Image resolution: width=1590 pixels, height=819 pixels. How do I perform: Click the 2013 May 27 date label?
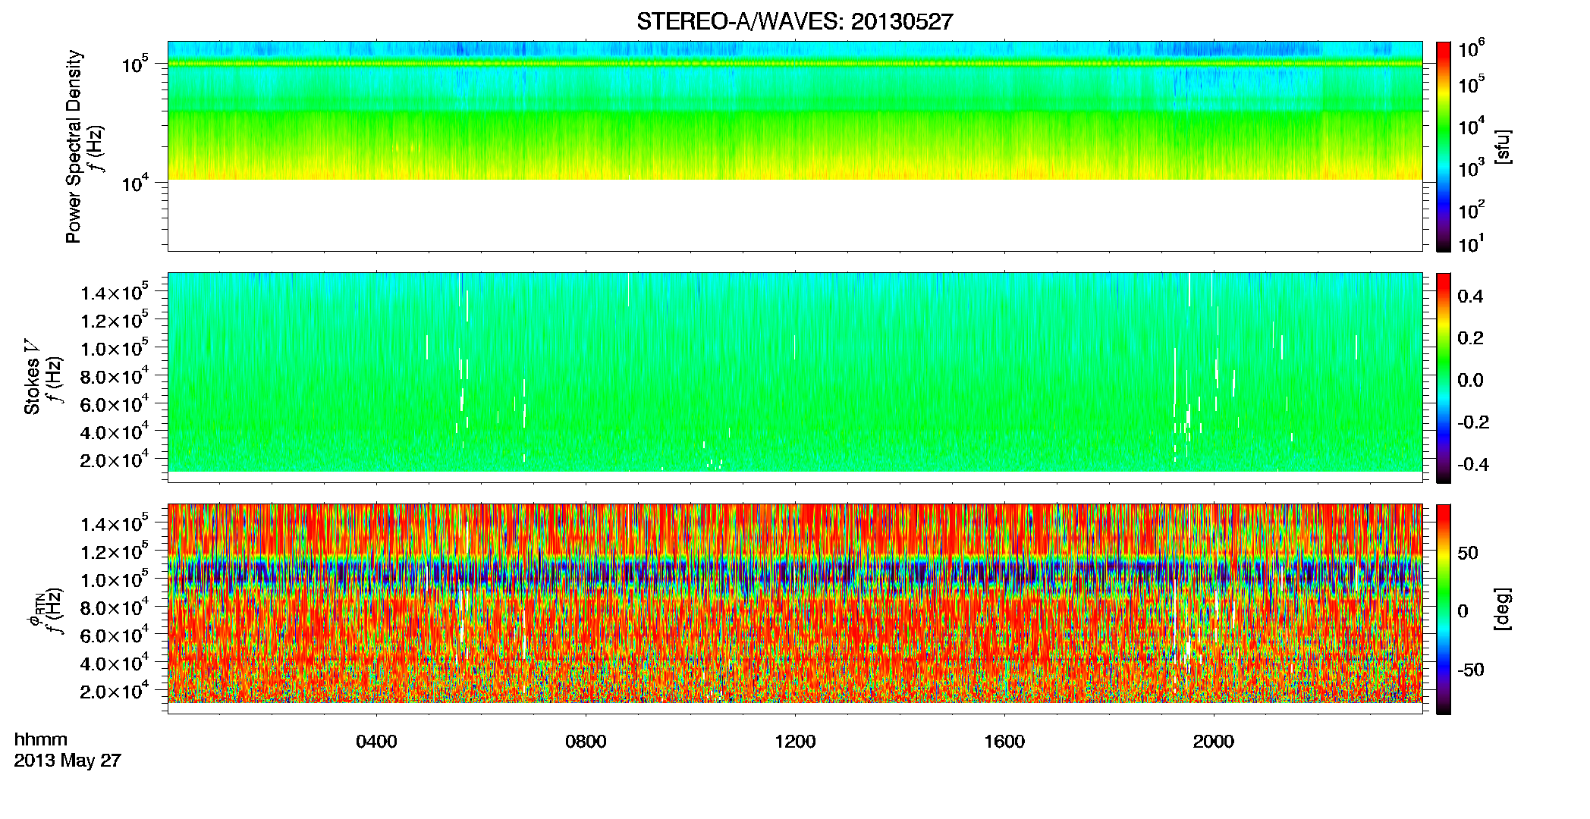[68, 761]
